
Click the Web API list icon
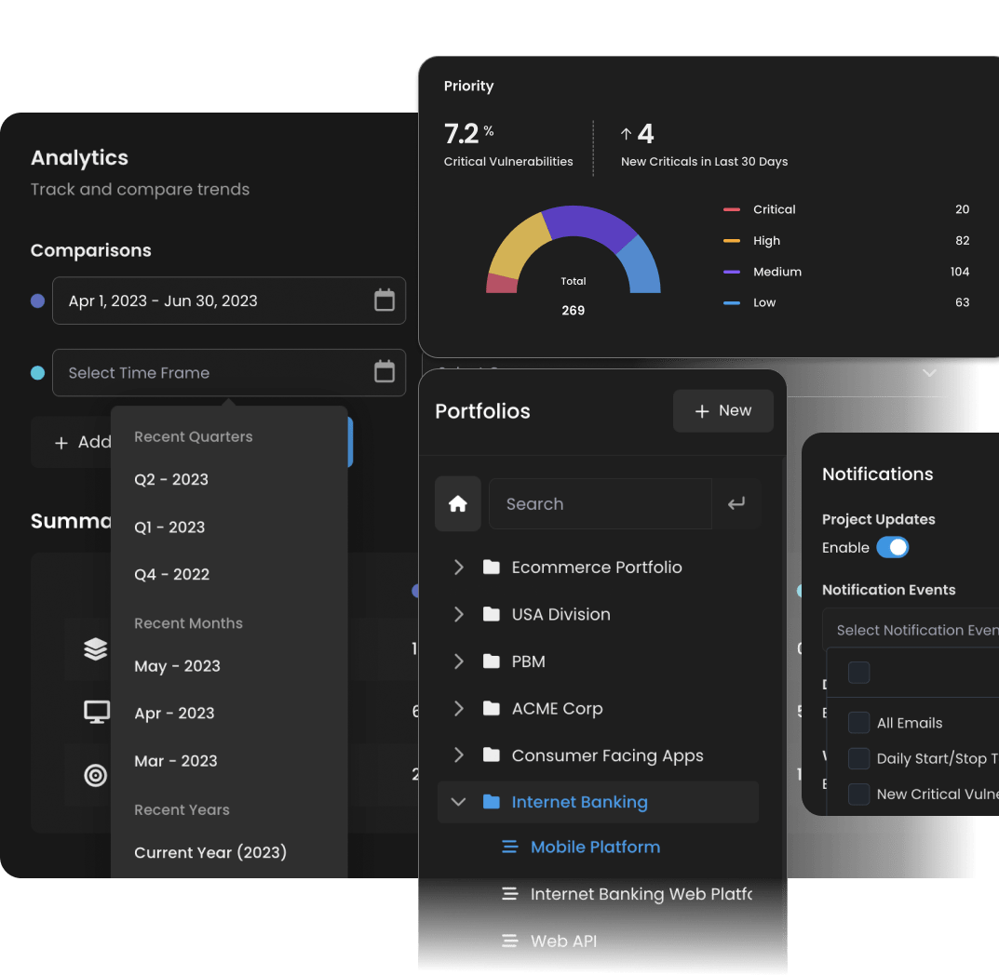(x=509, y=941)
